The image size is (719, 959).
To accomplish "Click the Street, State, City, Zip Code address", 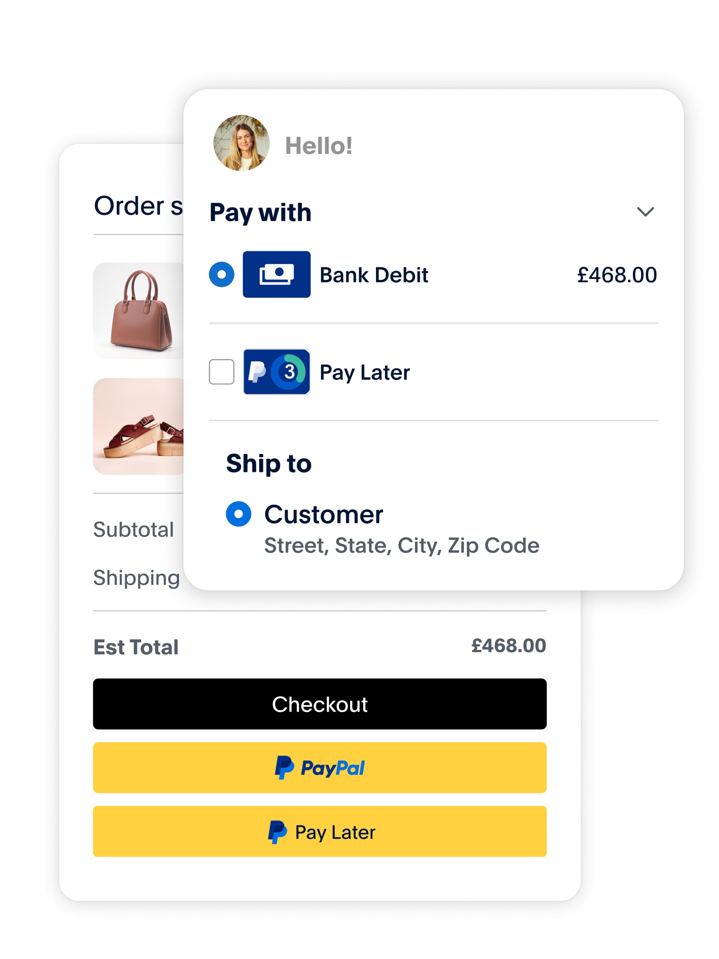I will click(x=401, y=545).
